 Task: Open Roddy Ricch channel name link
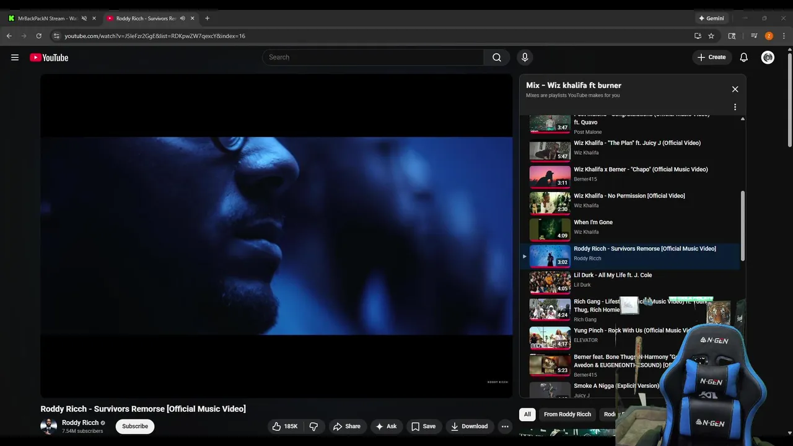pyautogui.click(x=80, y=422)
